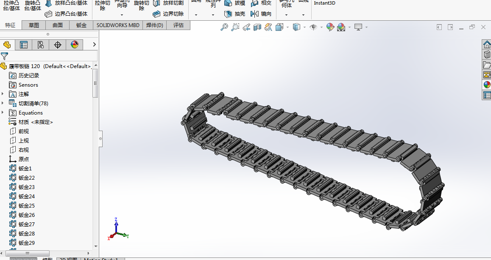This screenshot has width=491, height=260.
Task: Expand the 注解 annotations node
Action: (3, 94)
